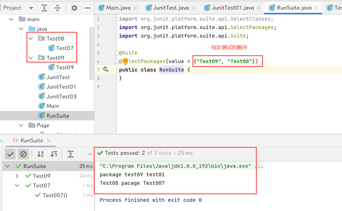The height and width of the screenshot is (211, 342).
Task: Select Main class in project tree
Action: click(48, 106)
